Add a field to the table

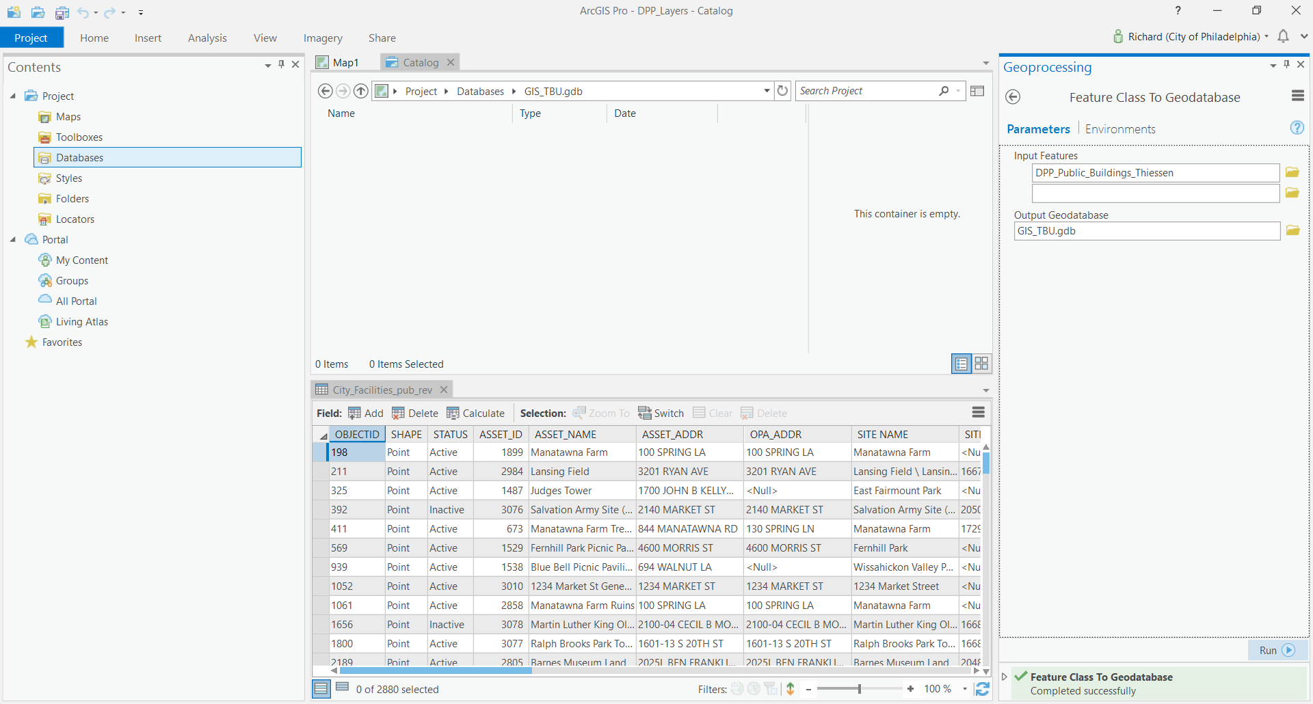click(366, 413)
